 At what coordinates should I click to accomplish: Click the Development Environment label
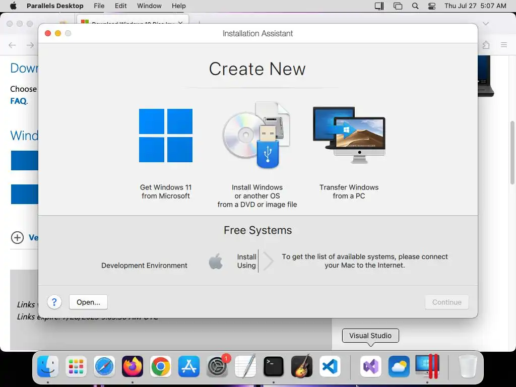pyautogui.click(x=144, y=265)
